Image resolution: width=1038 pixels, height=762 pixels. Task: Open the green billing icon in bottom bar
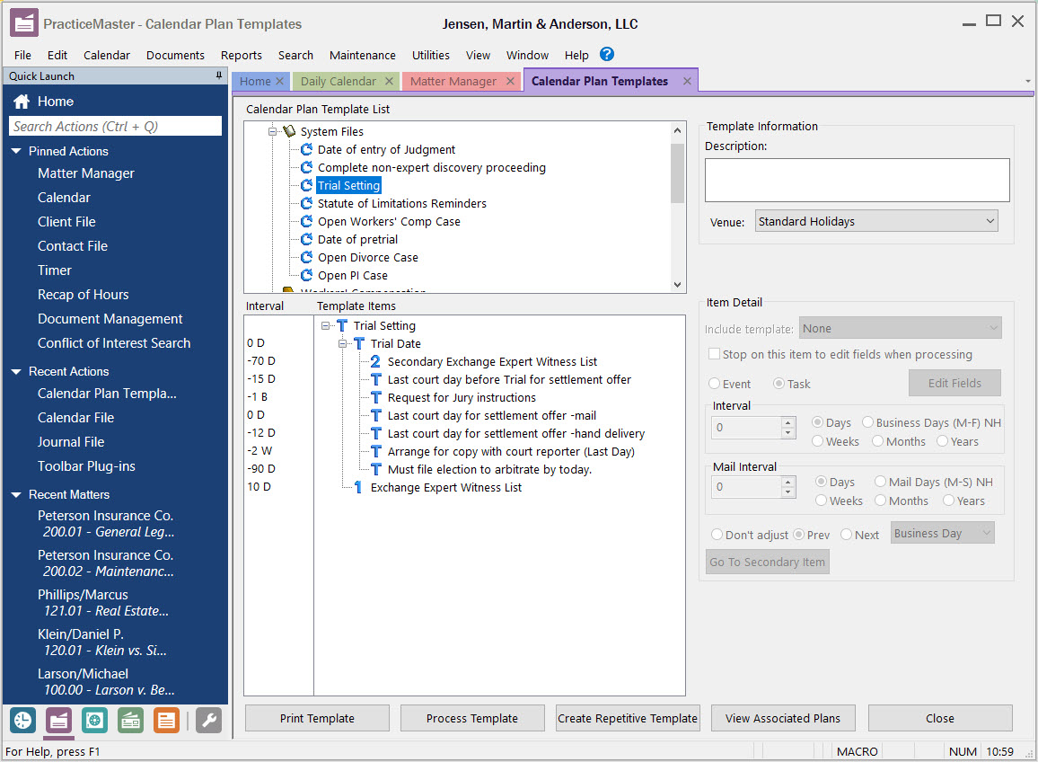[x=130, y=721]
